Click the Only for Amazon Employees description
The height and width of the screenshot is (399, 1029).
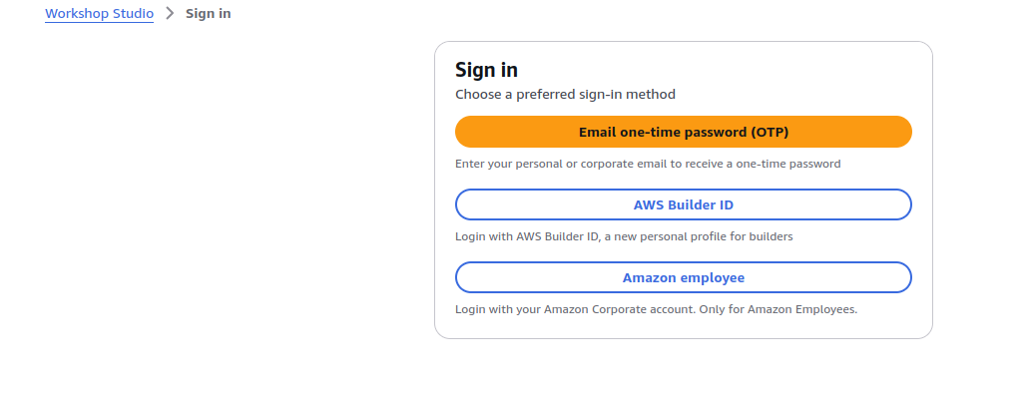(656, 309)
